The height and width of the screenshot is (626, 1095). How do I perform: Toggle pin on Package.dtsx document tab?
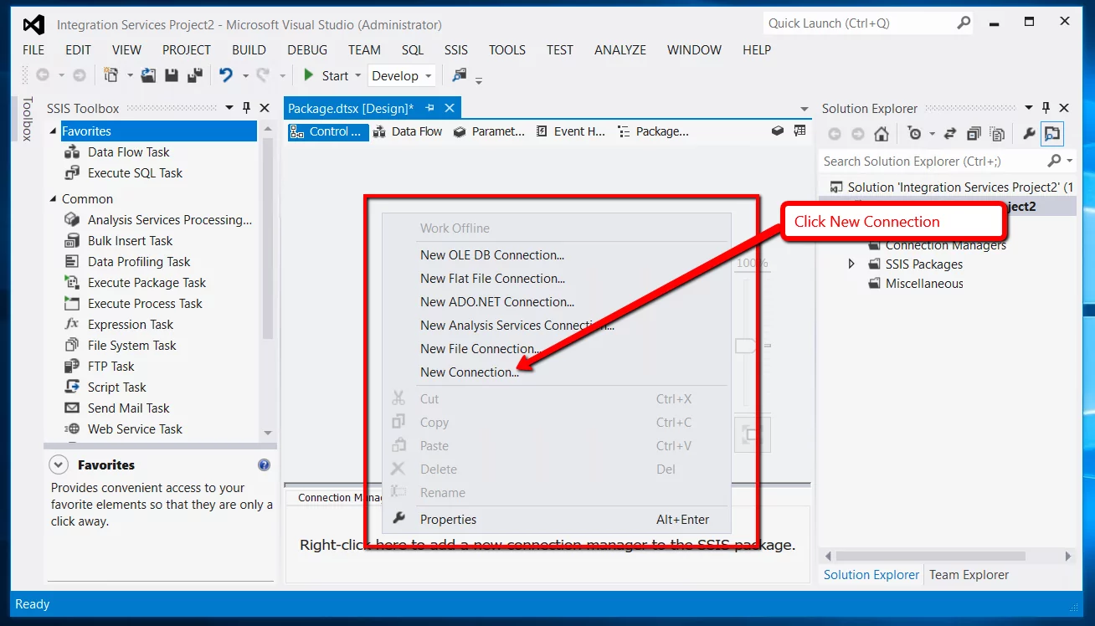tap(430, 108)
